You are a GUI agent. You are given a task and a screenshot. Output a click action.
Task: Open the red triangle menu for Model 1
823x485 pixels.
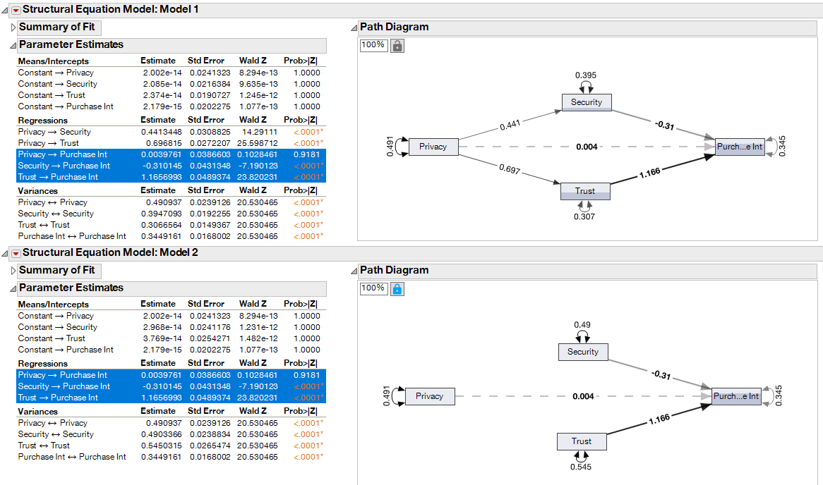tap(15, 10)
